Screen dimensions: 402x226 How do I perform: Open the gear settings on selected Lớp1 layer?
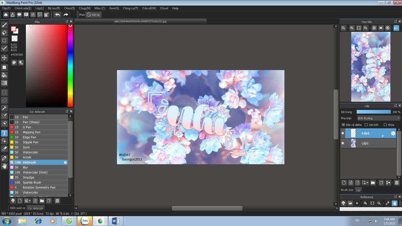[x=393, y=133]
